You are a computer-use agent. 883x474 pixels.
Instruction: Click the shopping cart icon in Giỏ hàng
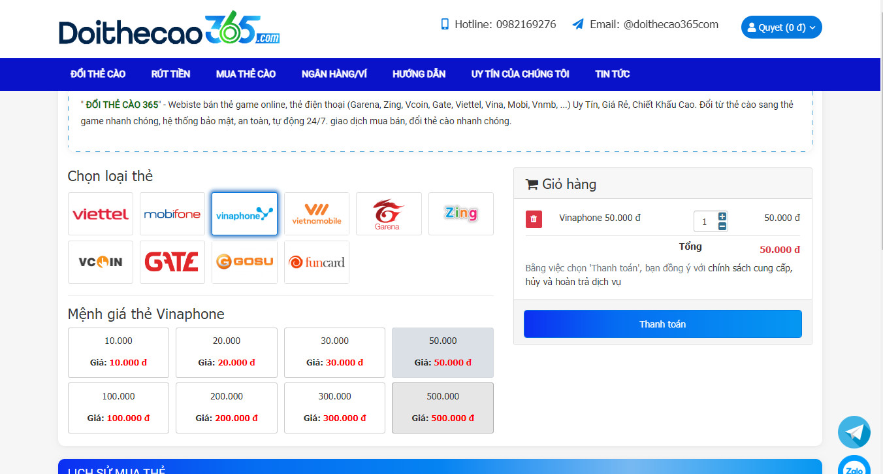[532, 184]
